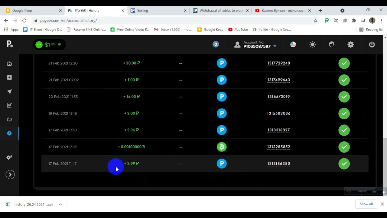Open transaction ID 1313285852
The height and width of the screenshot is (218, 387).
coord(278,147)
